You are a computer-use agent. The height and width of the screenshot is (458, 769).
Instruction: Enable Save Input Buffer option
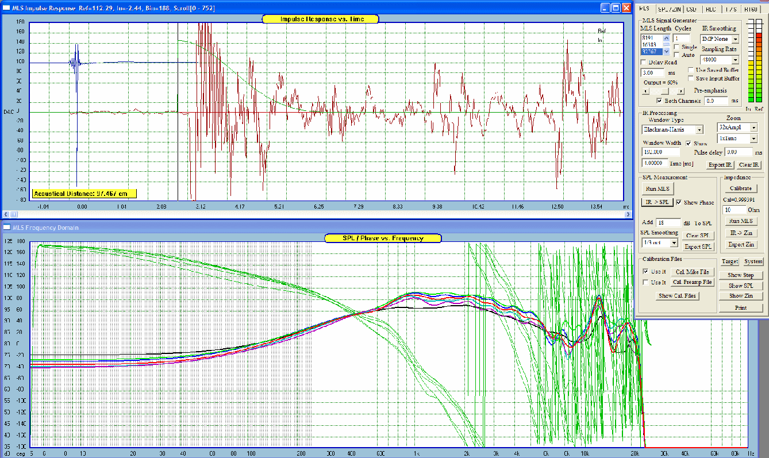pos(691,78)
